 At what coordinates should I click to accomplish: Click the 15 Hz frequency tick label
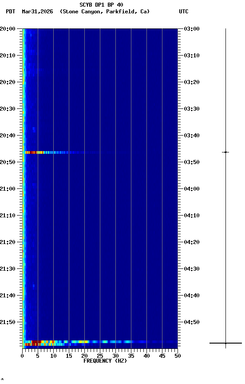(69, 356)
